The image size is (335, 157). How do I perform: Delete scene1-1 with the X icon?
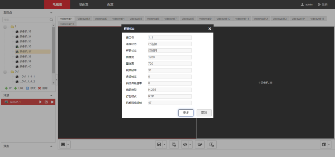pos(52,102)
